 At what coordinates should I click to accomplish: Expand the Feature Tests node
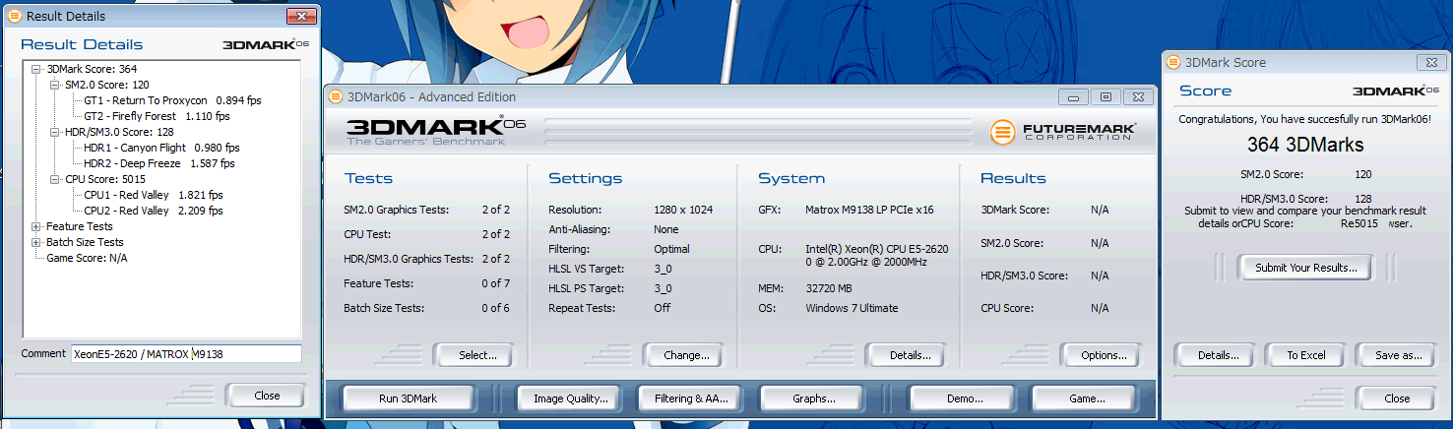click(x=36, y=226)
